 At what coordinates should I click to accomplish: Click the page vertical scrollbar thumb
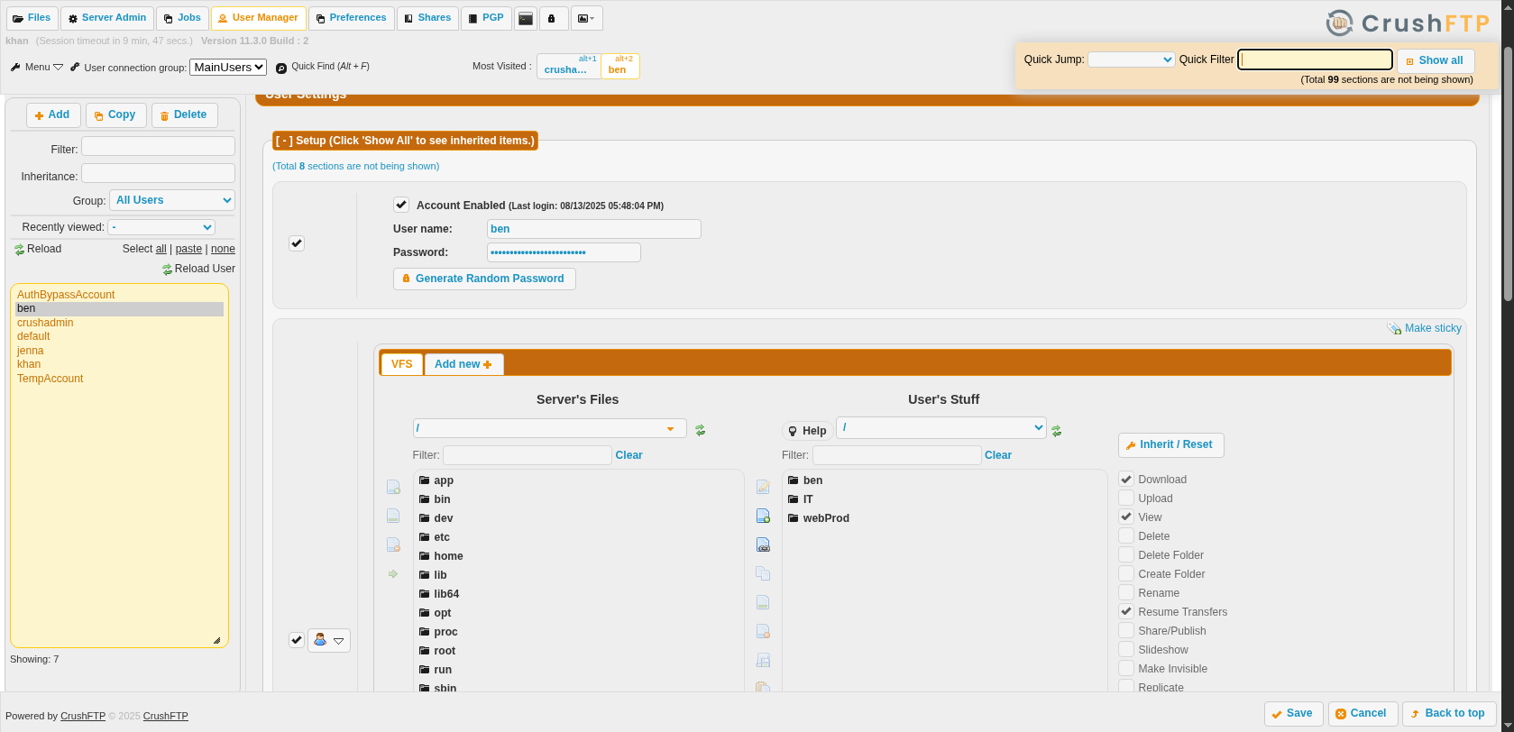click(1508, 171)
